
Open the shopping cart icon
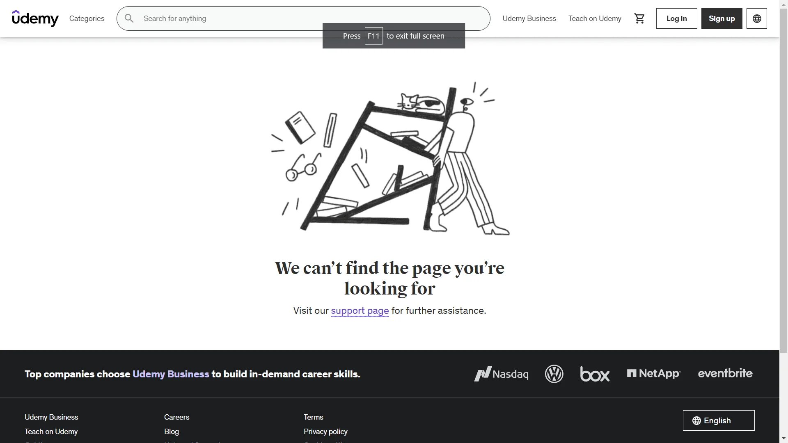click(639, 18)
